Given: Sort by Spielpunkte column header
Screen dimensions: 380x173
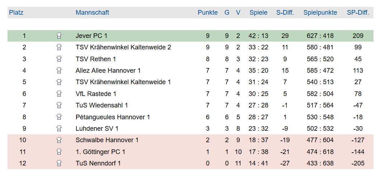Looking at the screenshot, I should [320, 13].
